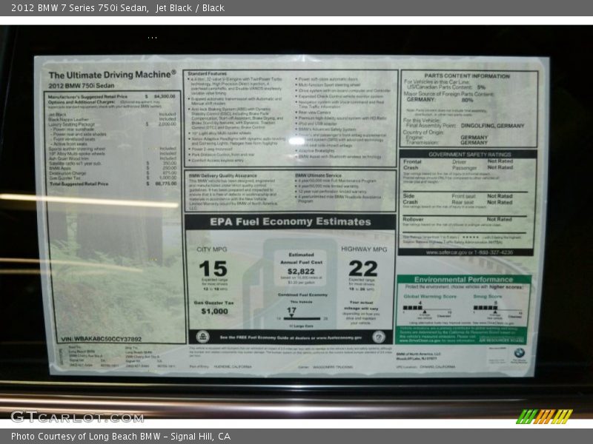
Task: Click the 'GERMANY: 80%' foreign parts line
Action: (440, 100)
